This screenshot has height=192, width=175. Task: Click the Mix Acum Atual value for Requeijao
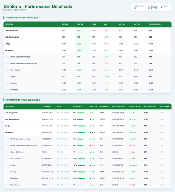pyautogui.click(x=146, y=179)
